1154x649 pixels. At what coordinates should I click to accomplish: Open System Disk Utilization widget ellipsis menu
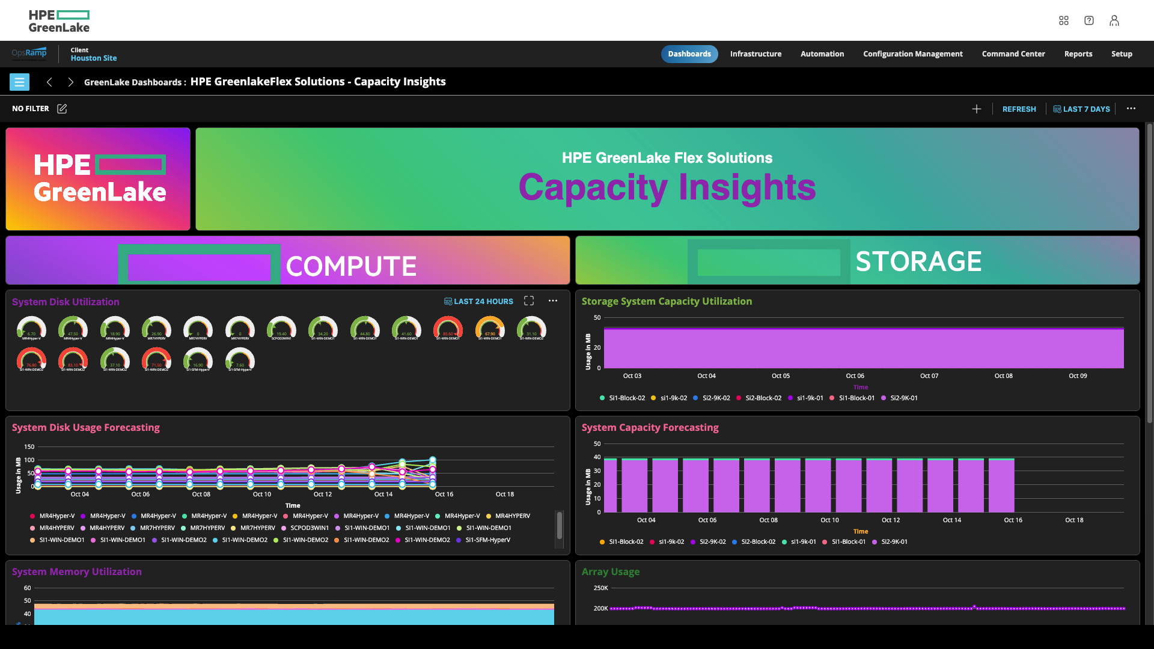tap(553, 301)
